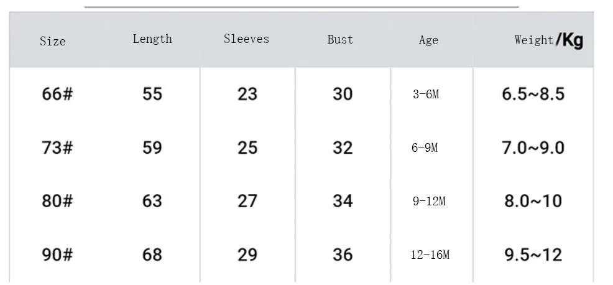Viewport: 613px width, 285px height.
Task: Select the Weight/Kg column header
Action: click(x=549, y=40)
